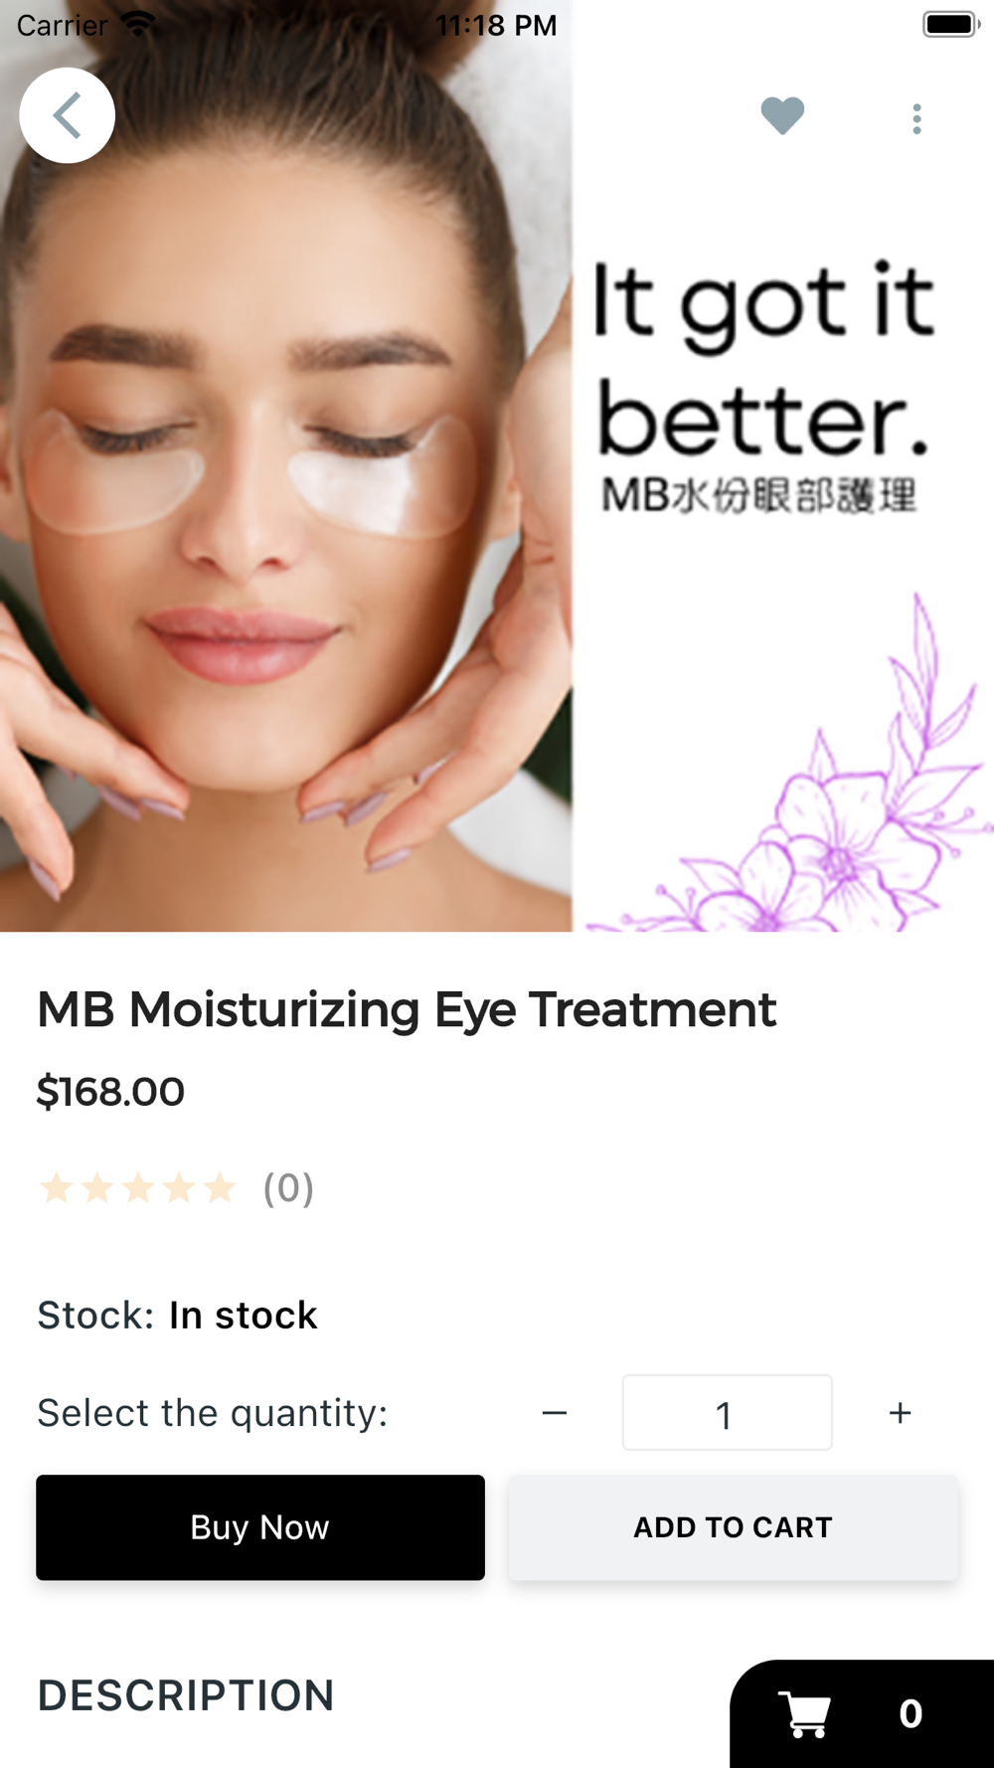Tap the cart item count badge

[911, 1713]
